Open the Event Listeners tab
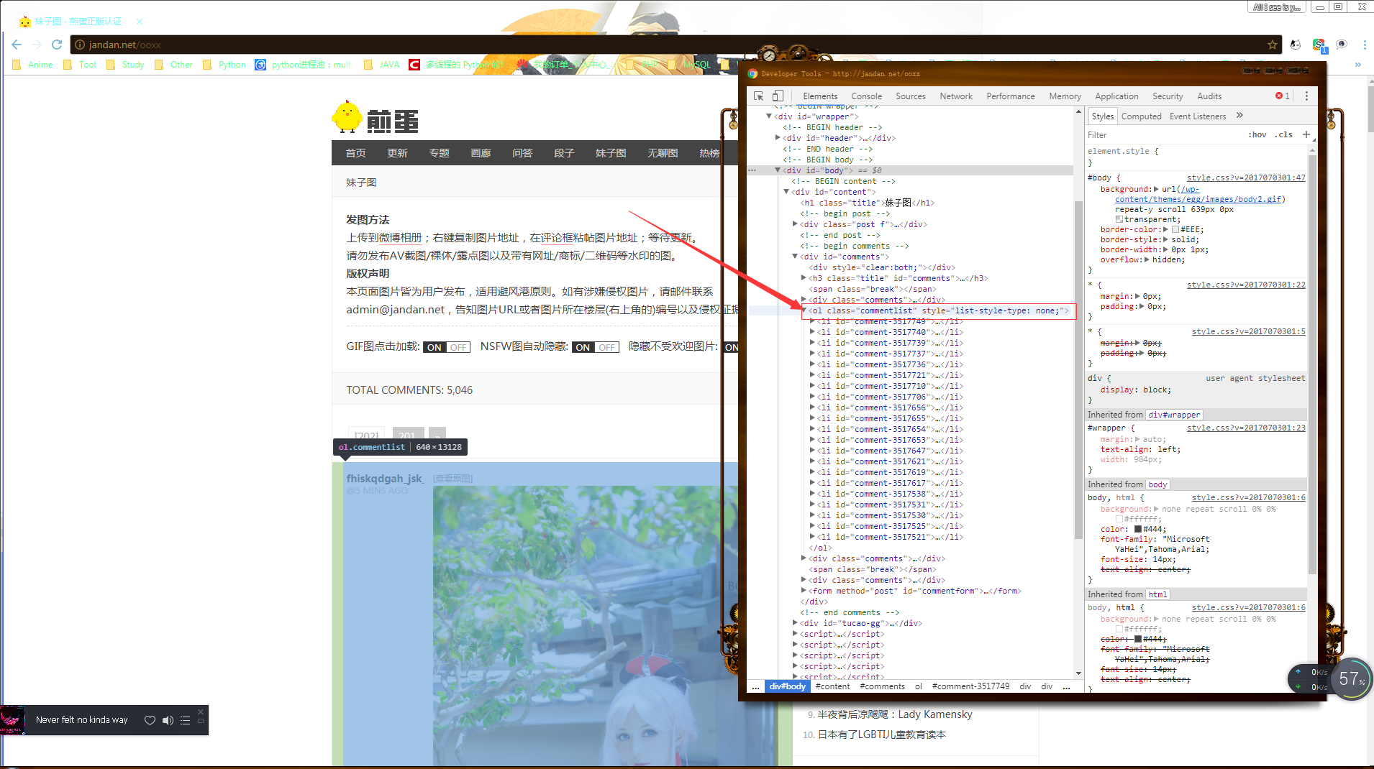Viewport: 1374px width, 769px height. (1198, 116)
